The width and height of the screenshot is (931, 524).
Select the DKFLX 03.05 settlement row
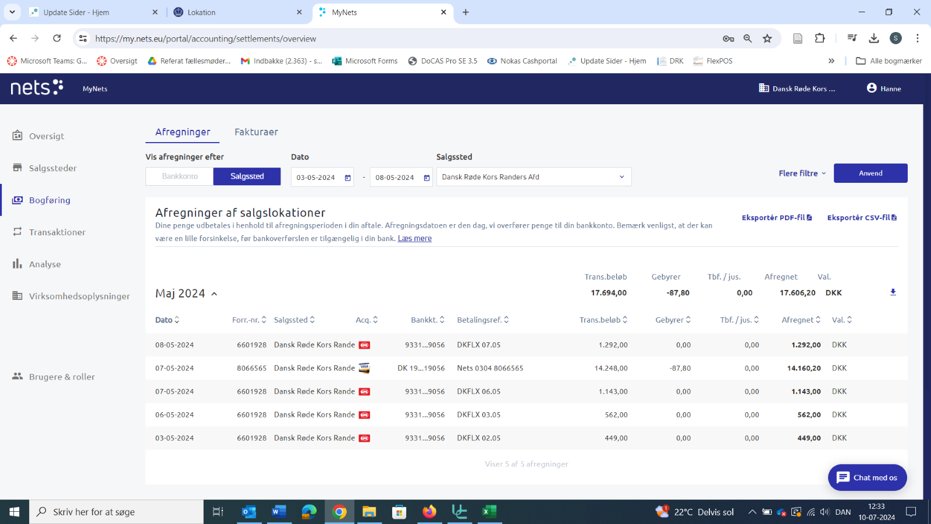pos(526,415)
